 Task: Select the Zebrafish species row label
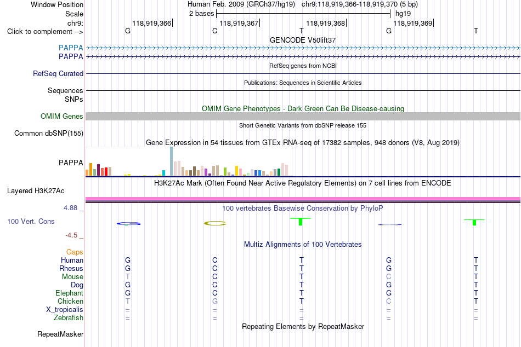[x=69, y=318]
